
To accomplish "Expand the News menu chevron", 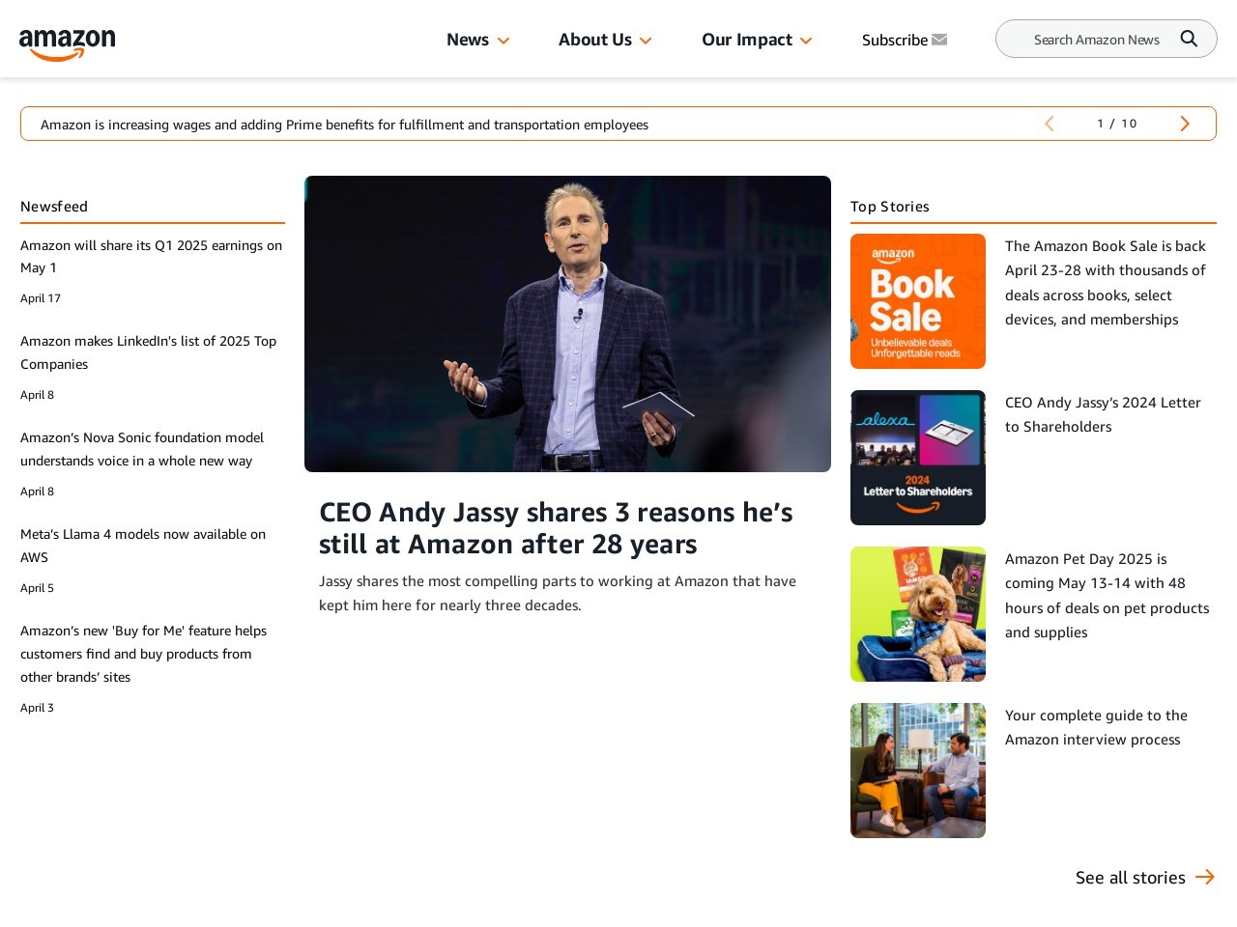I will 503,41.
